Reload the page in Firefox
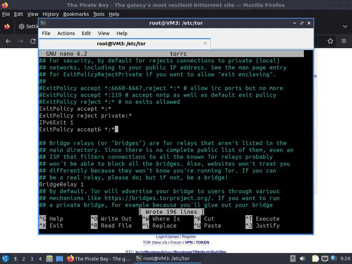352x264 pixels. pyautogui.click(x=33, y=41)
